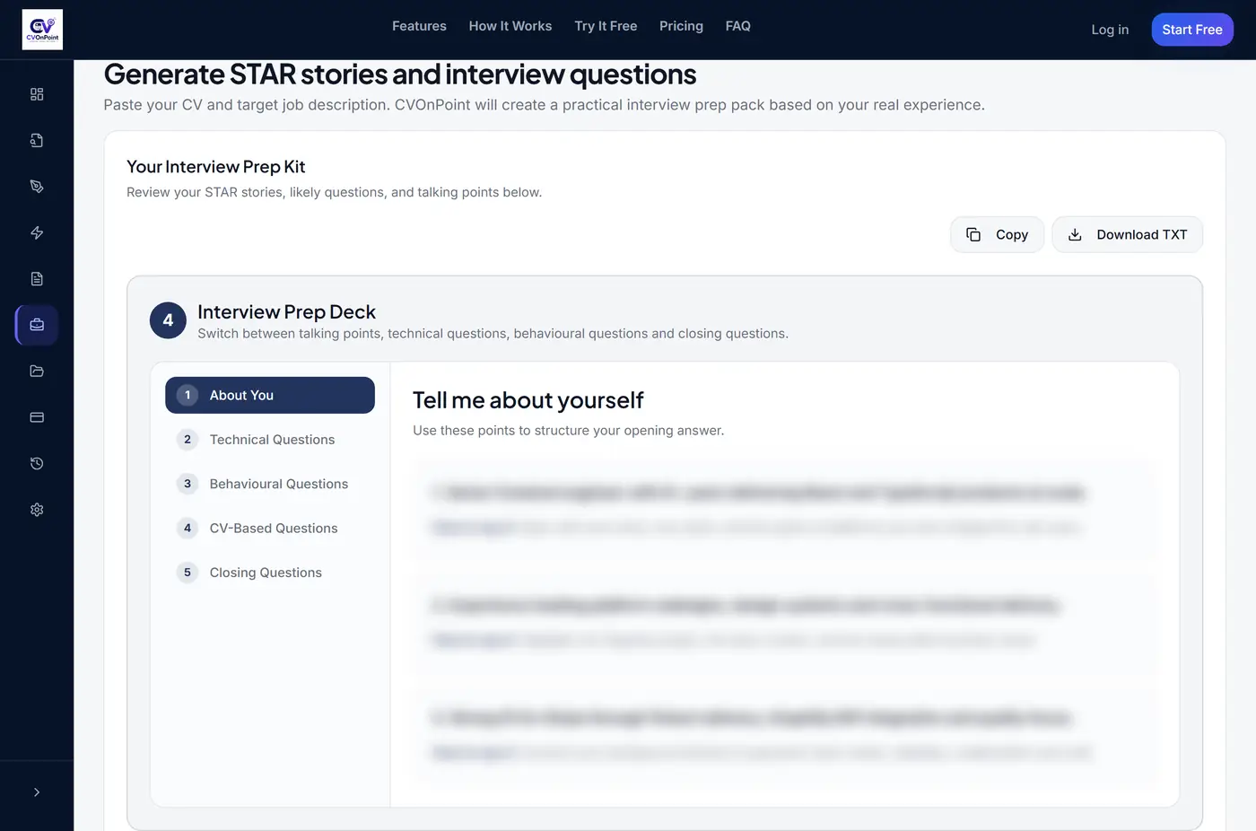The image size is (1256, 831).
Task: Click the Log in link
Action: pyautogui.click(x=1110, y=30)
